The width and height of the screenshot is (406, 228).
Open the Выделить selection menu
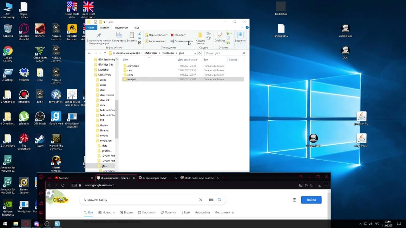coord(240,38)
